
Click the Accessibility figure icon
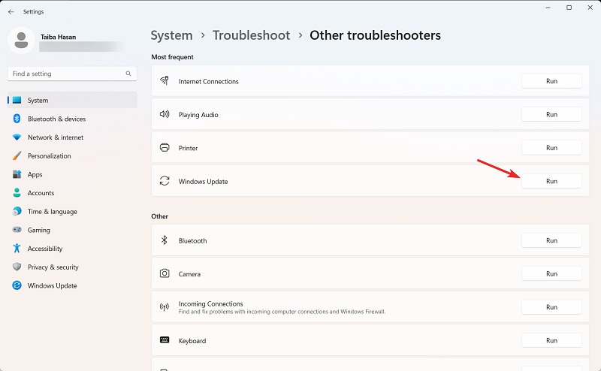pyautogui.click(x=17, y=249)
